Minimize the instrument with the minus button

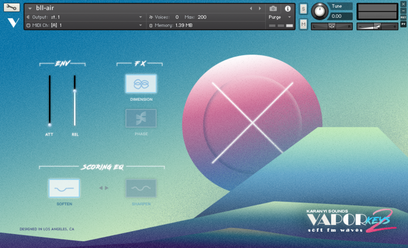(403, 11)
